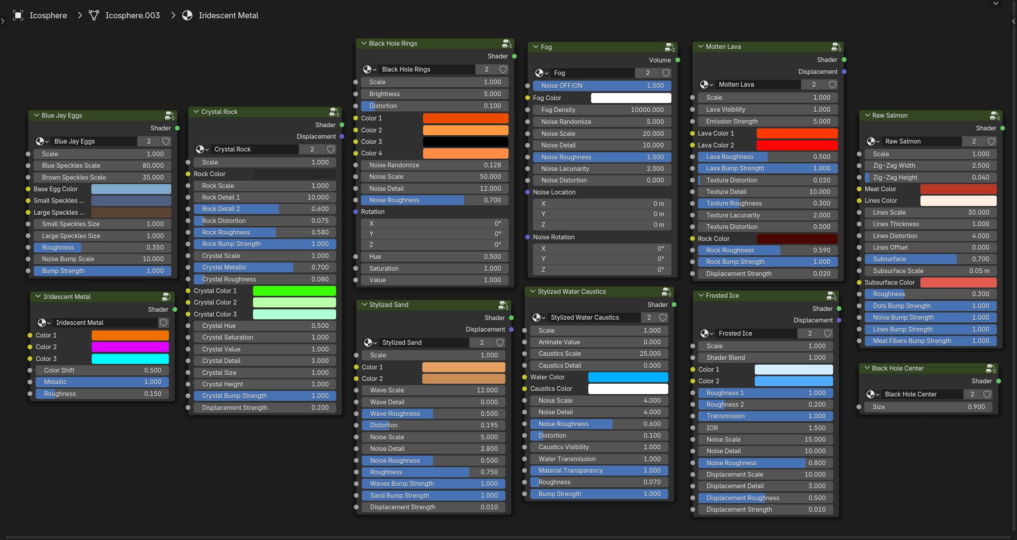Click the user count 2 on Blue Jay Eggs
Screen dimensions: 1017x540
(x=149, y=141)
